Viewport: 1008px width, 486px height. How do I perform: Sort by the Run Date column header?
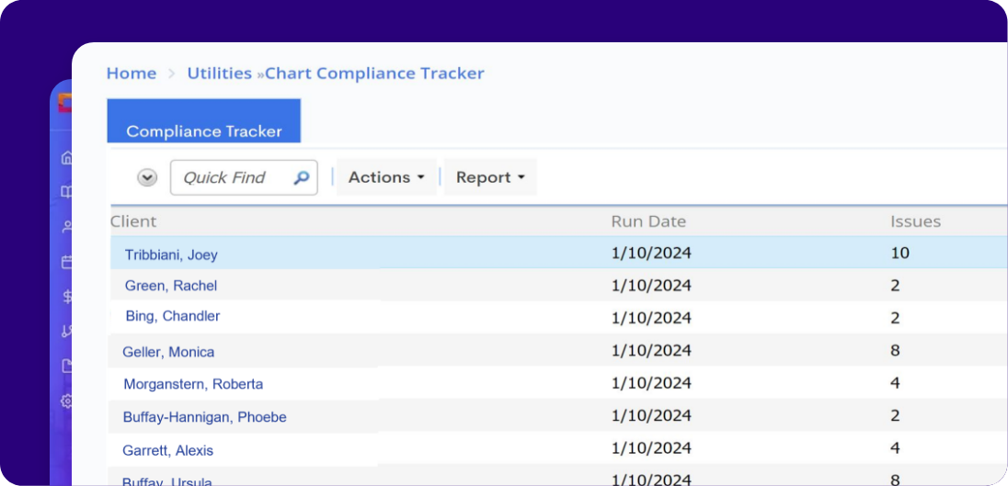click(x=648, y=221)
